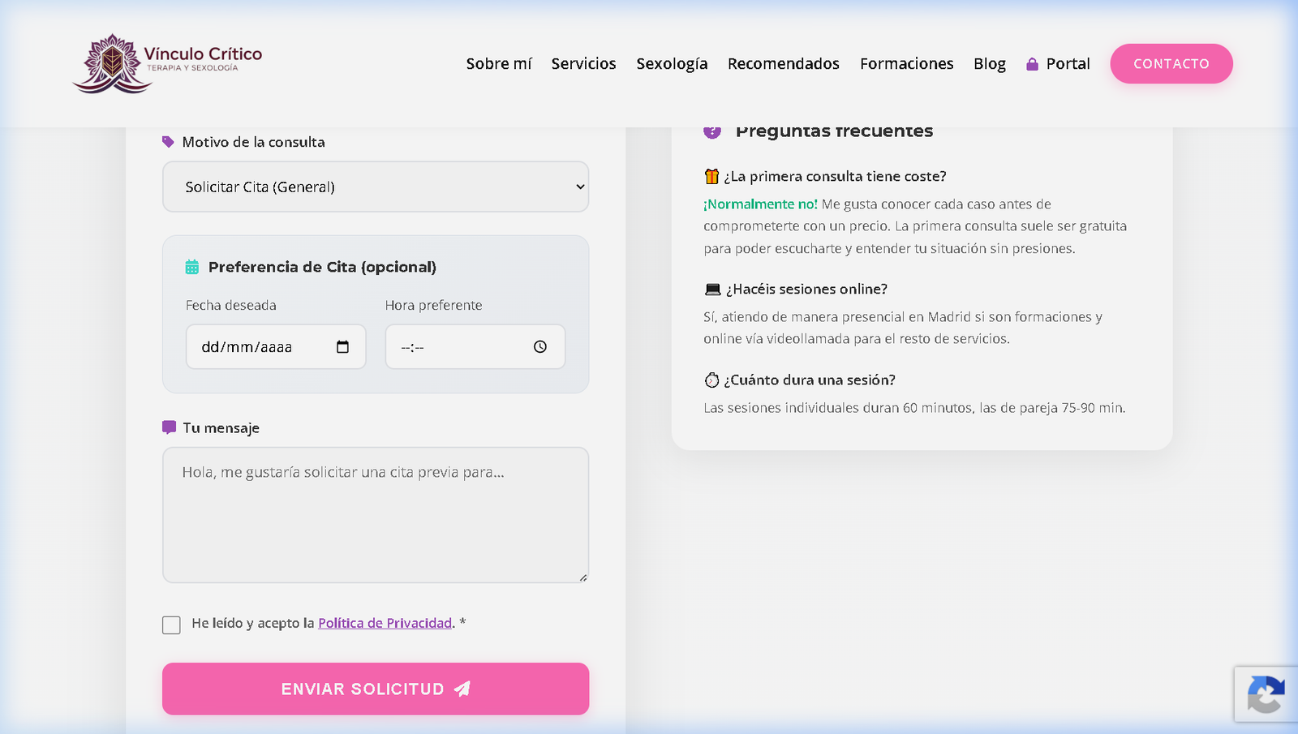Go to Sexología in the navigation

tap(672, 64)
